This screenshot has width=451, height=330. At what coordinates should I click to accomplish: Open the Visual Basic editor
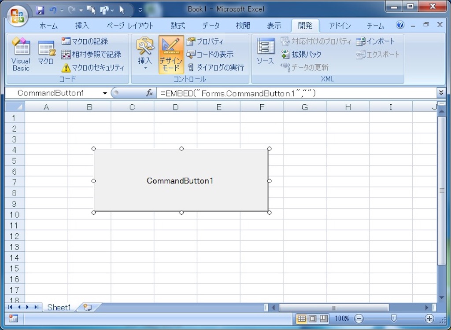click(21, 55)
